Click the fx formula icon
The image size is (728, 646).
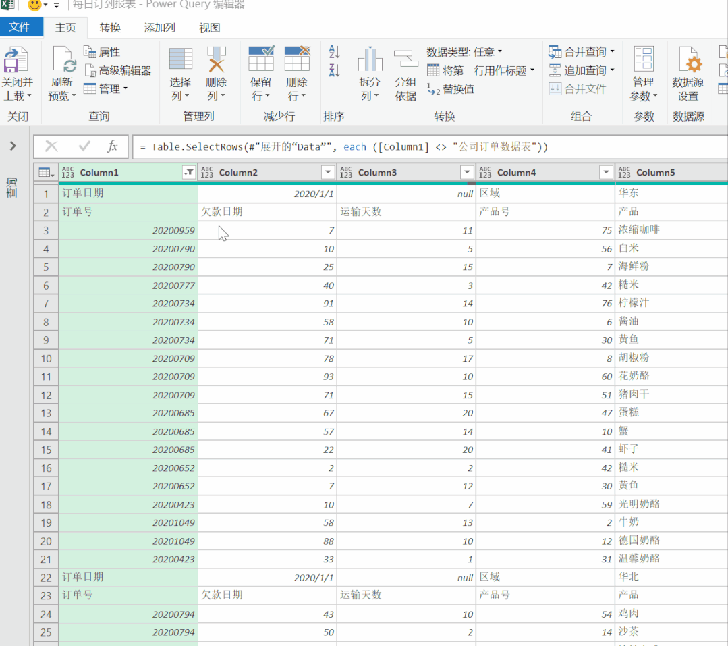(112, 146)
